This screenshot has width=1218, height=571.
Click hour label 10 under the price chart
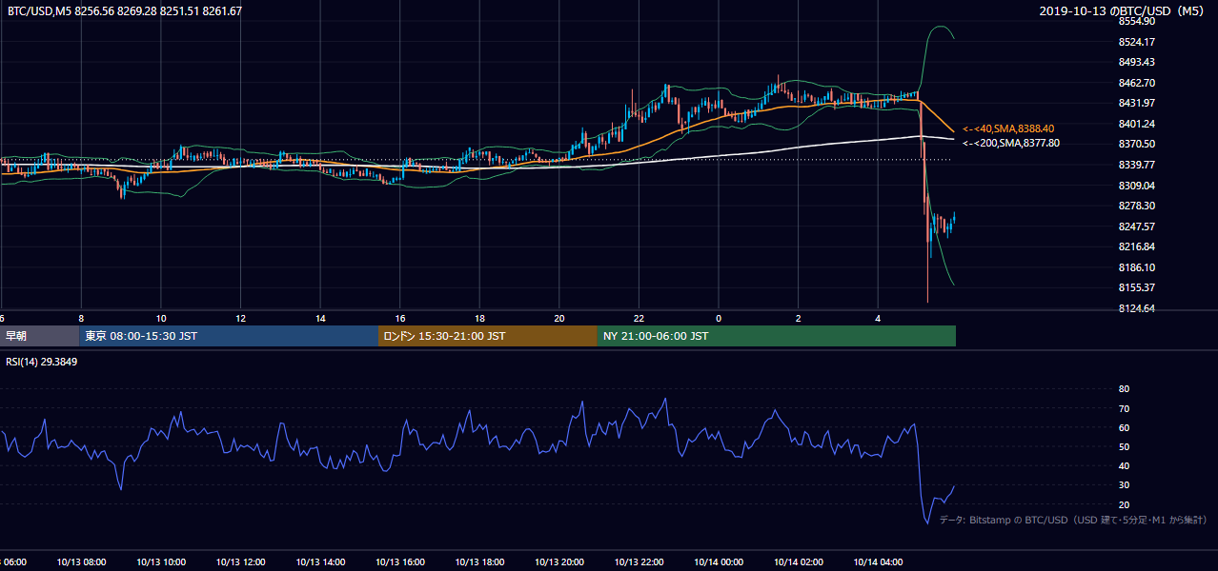161,318
